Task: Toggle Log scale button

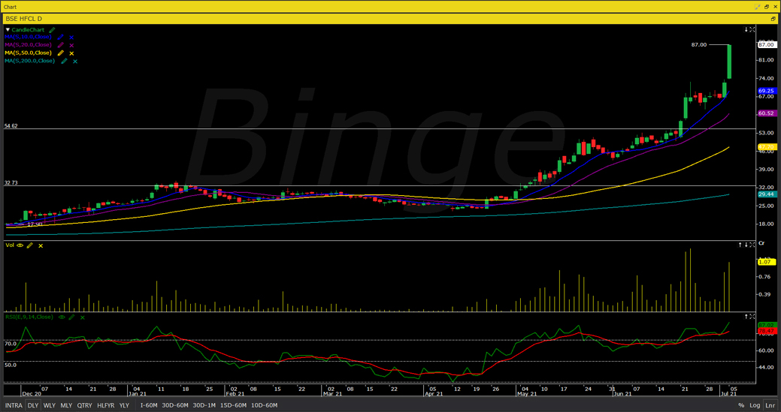Action: pyautogui.click(x=755, y=405)
